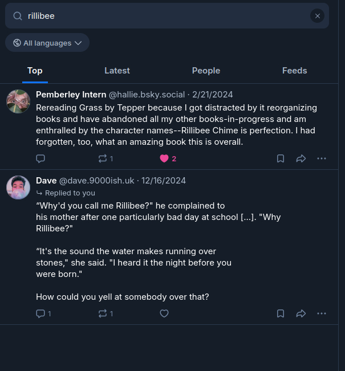This screenshot has height=371, width=345.
Task: Share Dave's post via arrow icon
Action: pyautogui.click(x=301, y=313)
